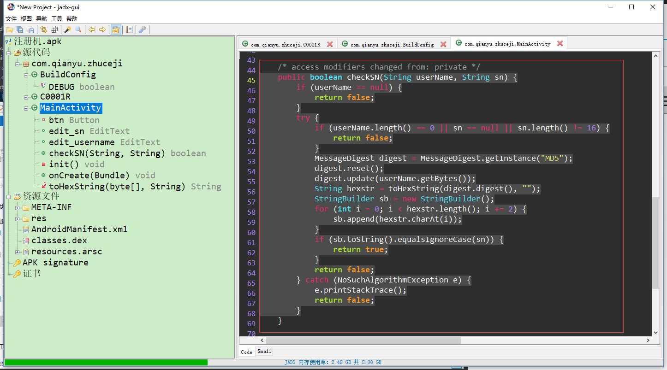Open preferences with the wrench icon

(x=143, y=29)
